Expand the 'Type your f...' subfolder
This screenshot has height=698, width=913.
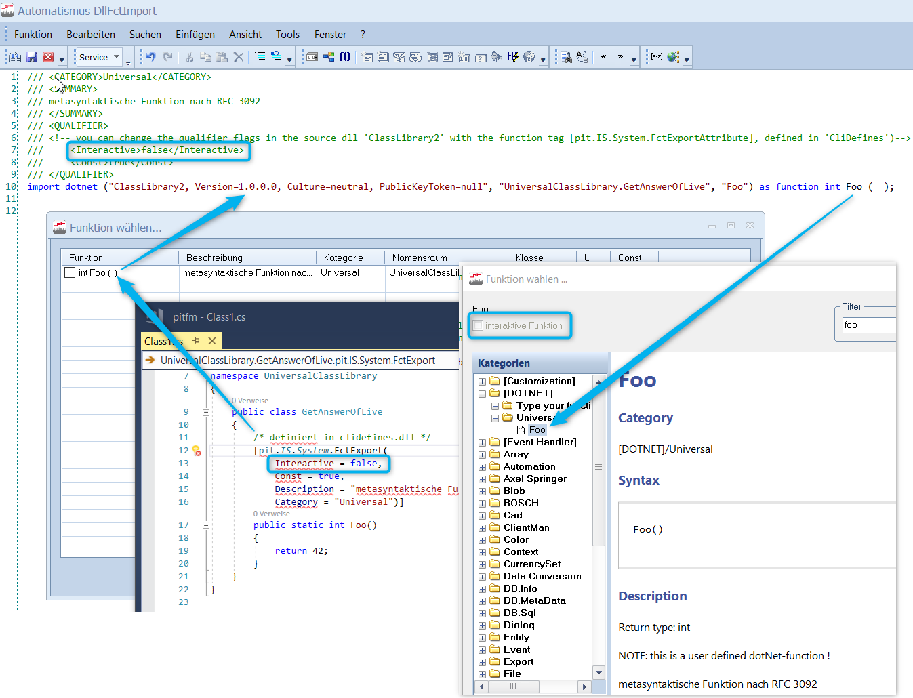tap(495, 406)
